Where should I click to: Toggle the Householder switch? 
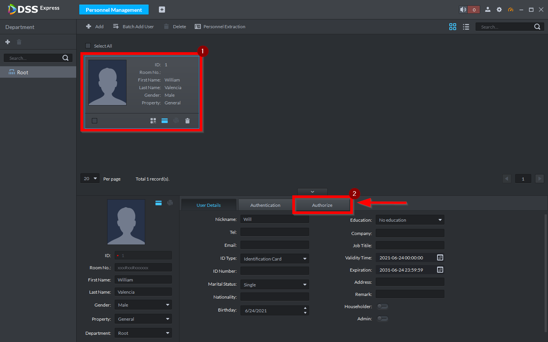pyautogui.click(x=382, y=307)
